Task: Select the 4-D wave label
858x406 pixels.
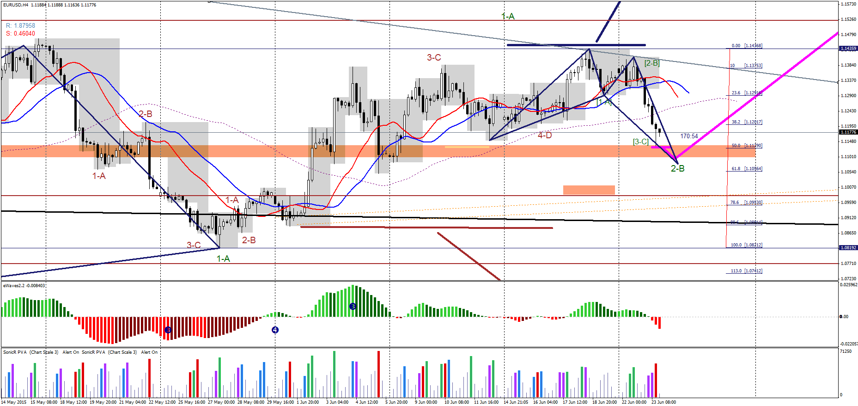Action: (545, 135)
